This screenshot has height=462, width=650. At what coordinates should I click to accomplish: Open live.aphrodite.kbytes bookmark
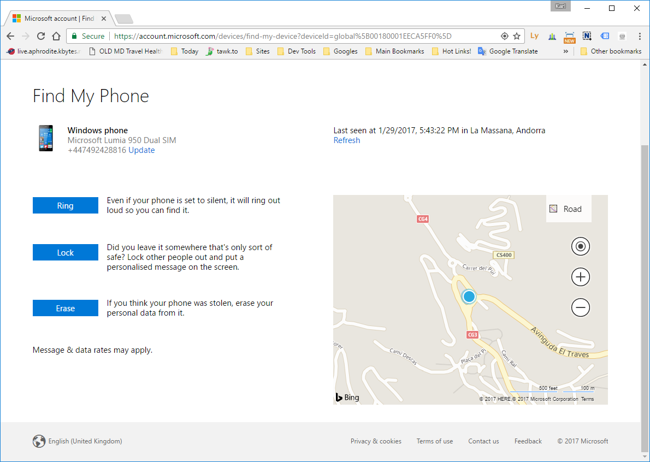click(44, 51)
